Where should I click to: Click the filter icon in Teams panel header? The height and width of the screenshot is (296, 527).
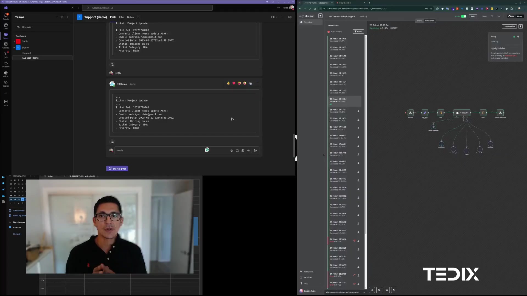(62, 17)
